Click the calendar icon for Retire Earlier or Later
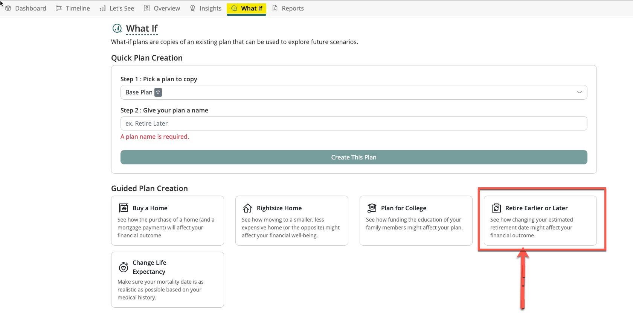 coord(496,208)
